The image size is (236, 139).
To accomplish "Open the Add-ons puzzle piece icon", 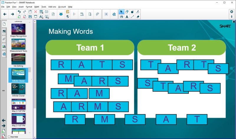I will tap(114, 14).
